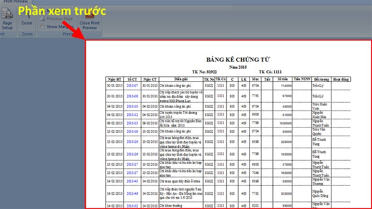Click the name 'Trần Xuân Vinh'
Screen dimensions: 372x209
[319, 106]
